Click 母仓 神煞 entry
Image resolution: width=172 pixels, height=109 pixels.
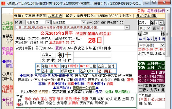(x=28, y=99)
